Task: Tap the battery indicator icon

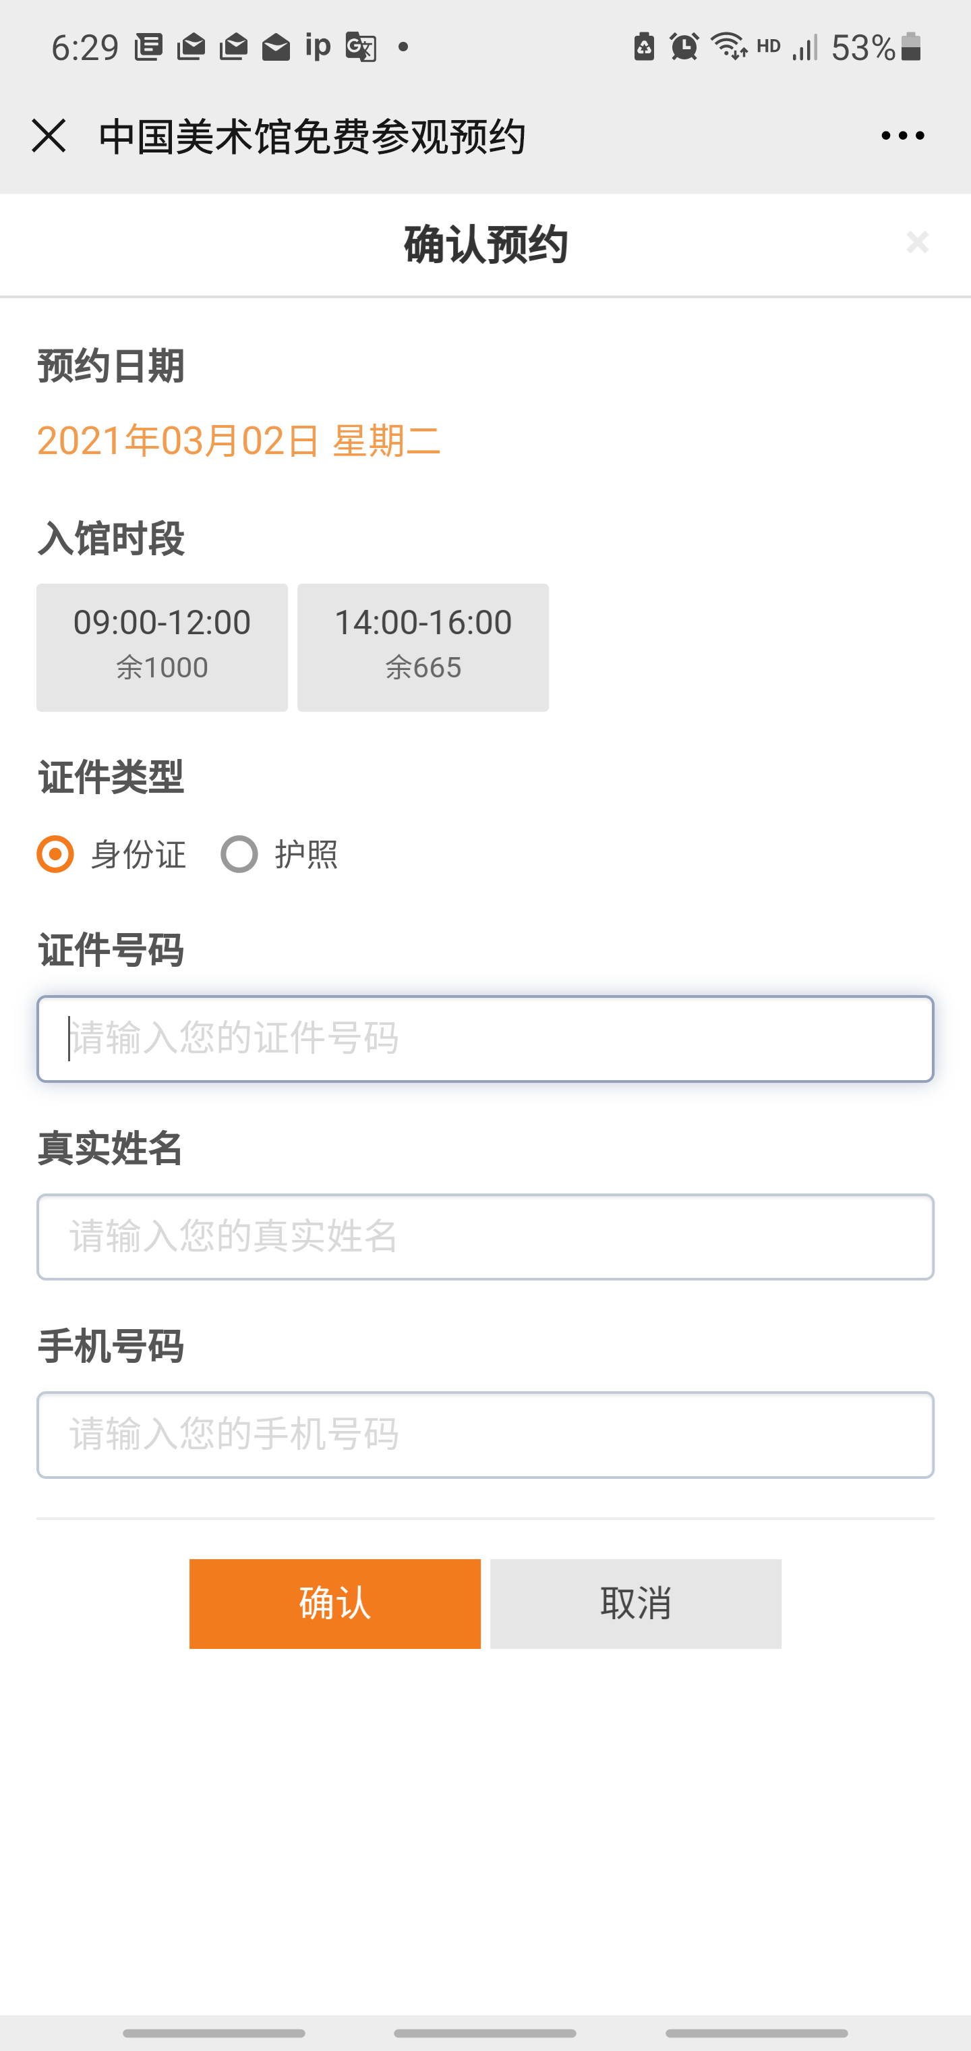Action: tap(911, 47)
